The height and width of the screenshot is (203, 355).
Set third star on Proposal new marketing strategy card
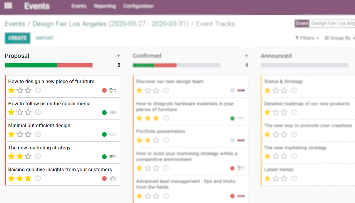[28, 156]
